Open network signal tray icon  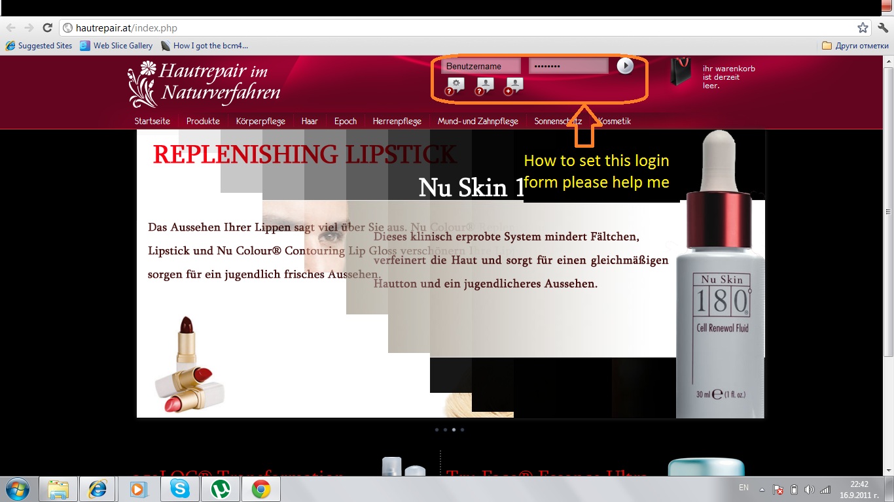[825, 490]
